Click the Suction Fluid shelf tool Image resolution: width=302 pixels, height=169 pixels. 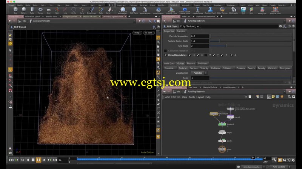coord(210,11)
